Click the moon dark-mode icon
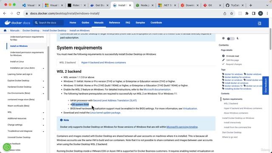The height and width of the screenshot is (153, 272). (x=238, y=38)
